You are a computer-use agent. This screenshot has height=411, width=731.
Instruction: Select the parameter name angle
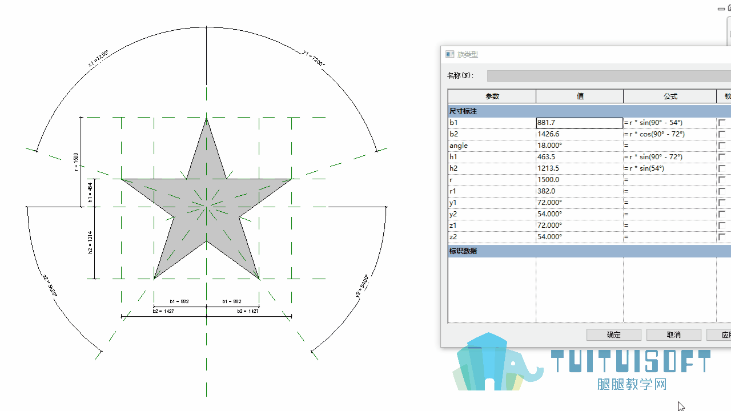(x=459, y=146)
